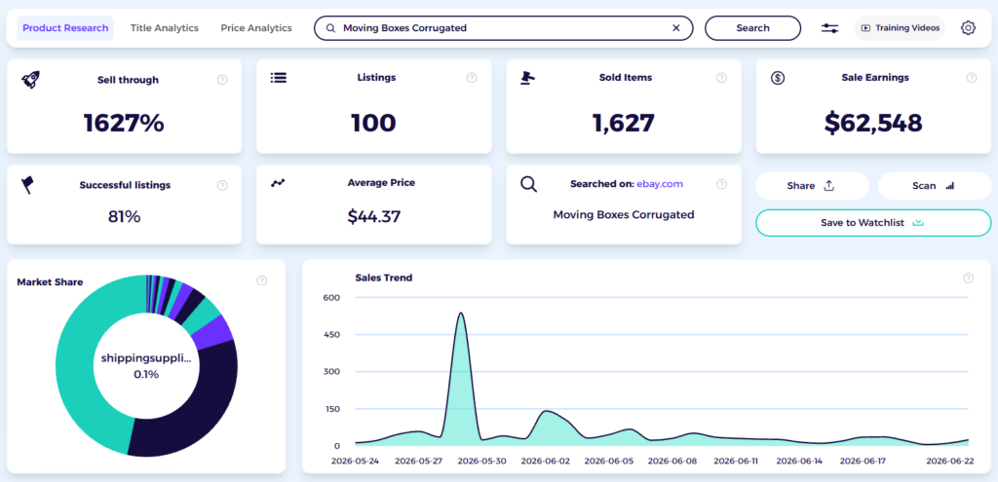Click the 2026-05-24 date on chart axis

[x=355, y=461]
